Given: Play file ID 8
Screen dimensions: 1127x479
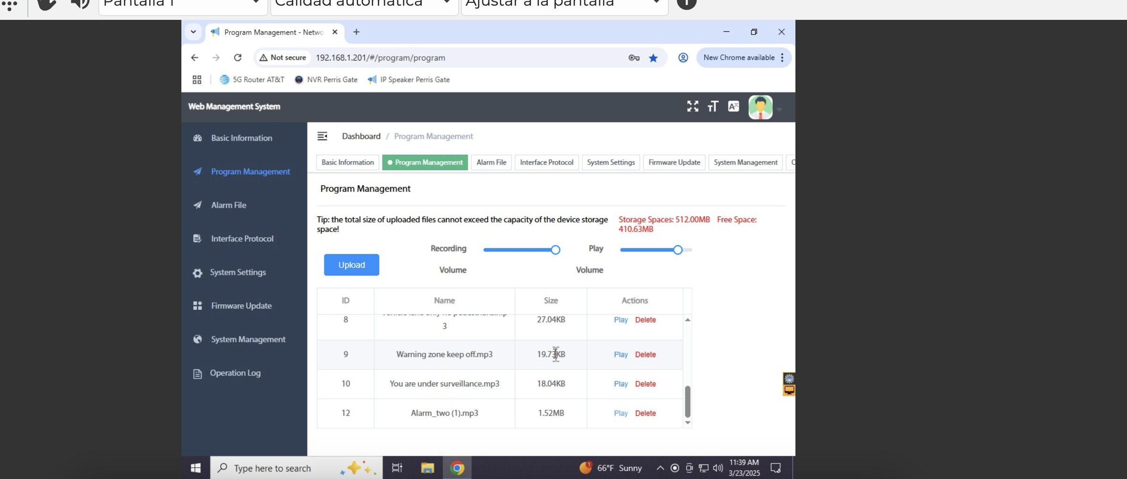Looking at the screenshot, I should coord(621,320).
